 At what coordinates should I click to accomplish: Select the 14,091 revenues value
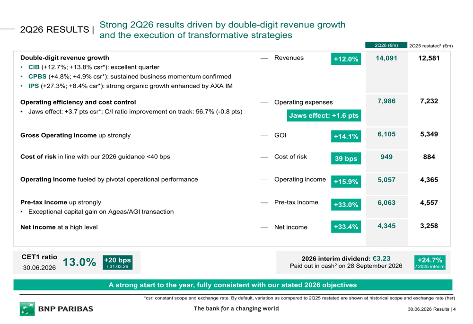pyautogui.click(x=386, y=58)
